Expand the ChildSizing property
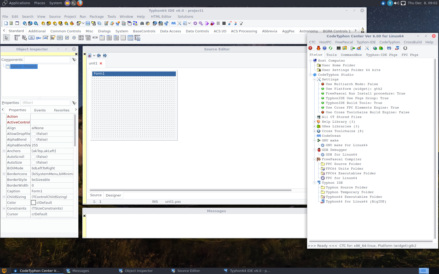439x274 pixels. click(4, 197)
